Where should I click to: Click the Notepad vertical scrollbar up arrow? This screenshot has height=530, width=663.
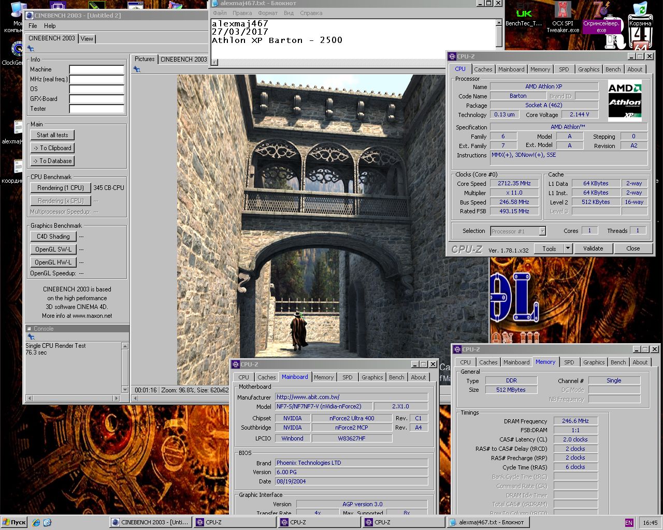coord(499,23)
